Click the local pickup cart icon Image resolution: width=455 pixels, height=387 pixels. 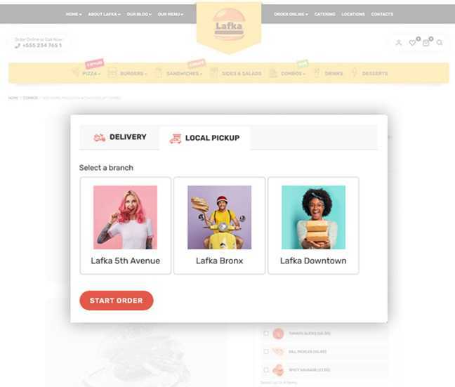click(176, 138)
